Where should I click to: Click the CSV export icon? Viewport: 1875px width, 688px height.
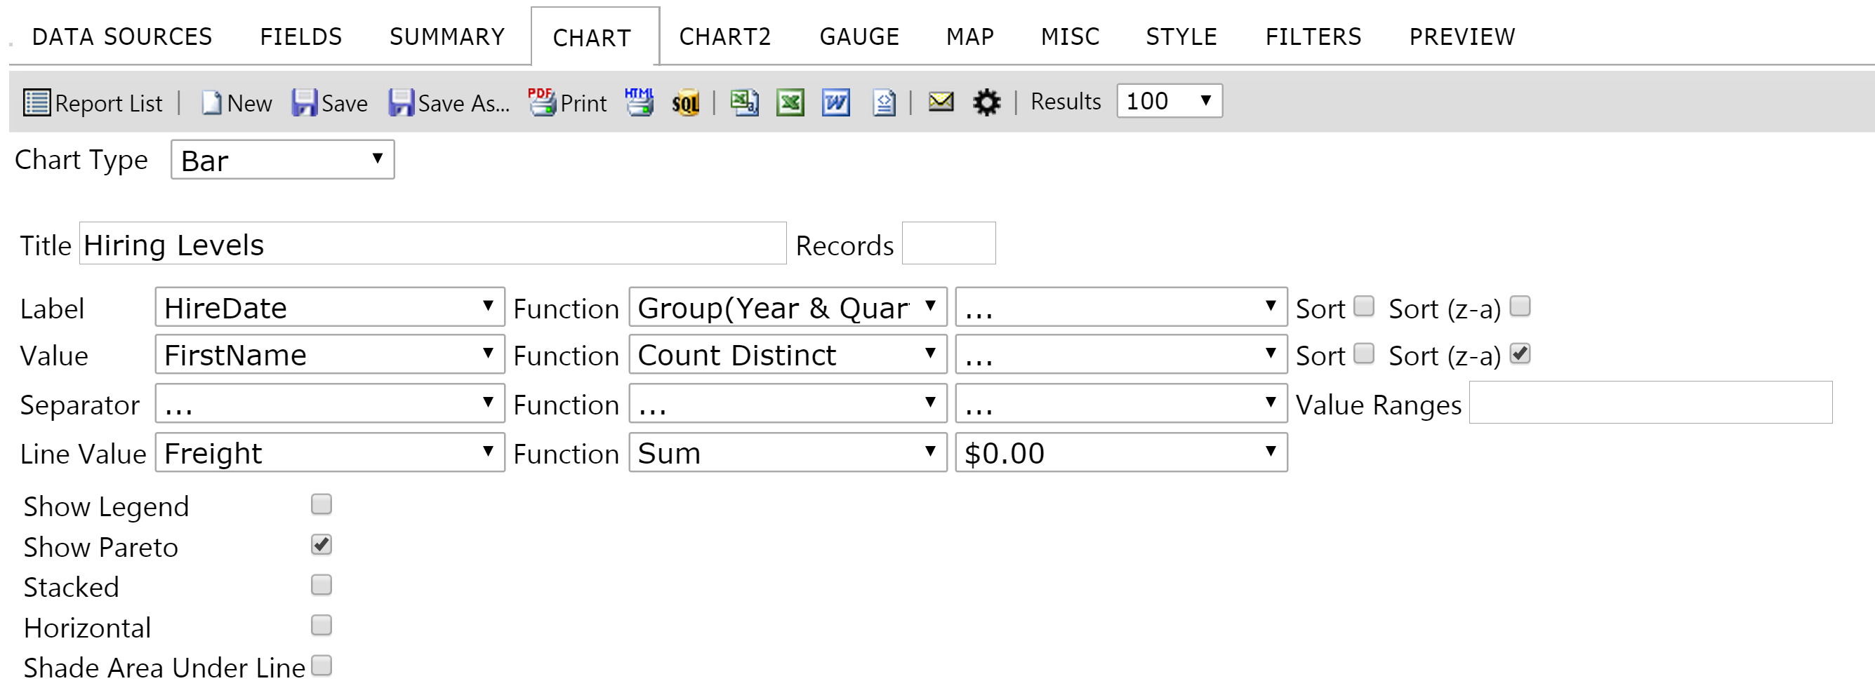click(744, 102)
